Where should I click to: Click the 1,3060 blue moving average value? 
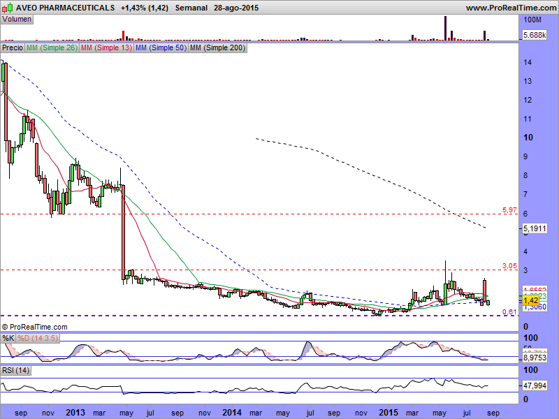[x=535, y=307]
